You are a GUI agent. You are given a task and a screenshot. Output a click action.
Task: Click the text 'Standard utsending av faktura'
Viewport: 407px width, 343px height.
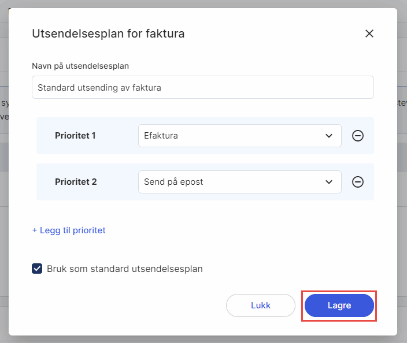(x=99, y=88)
